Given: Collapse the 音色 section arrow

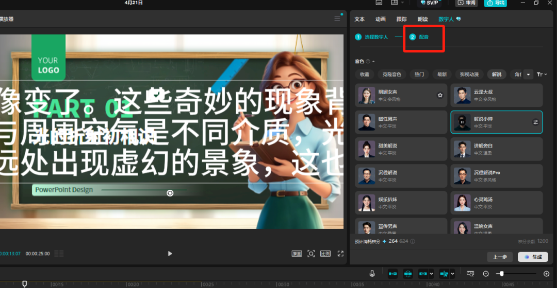Looking at the screenshot, I should (373, 61).
